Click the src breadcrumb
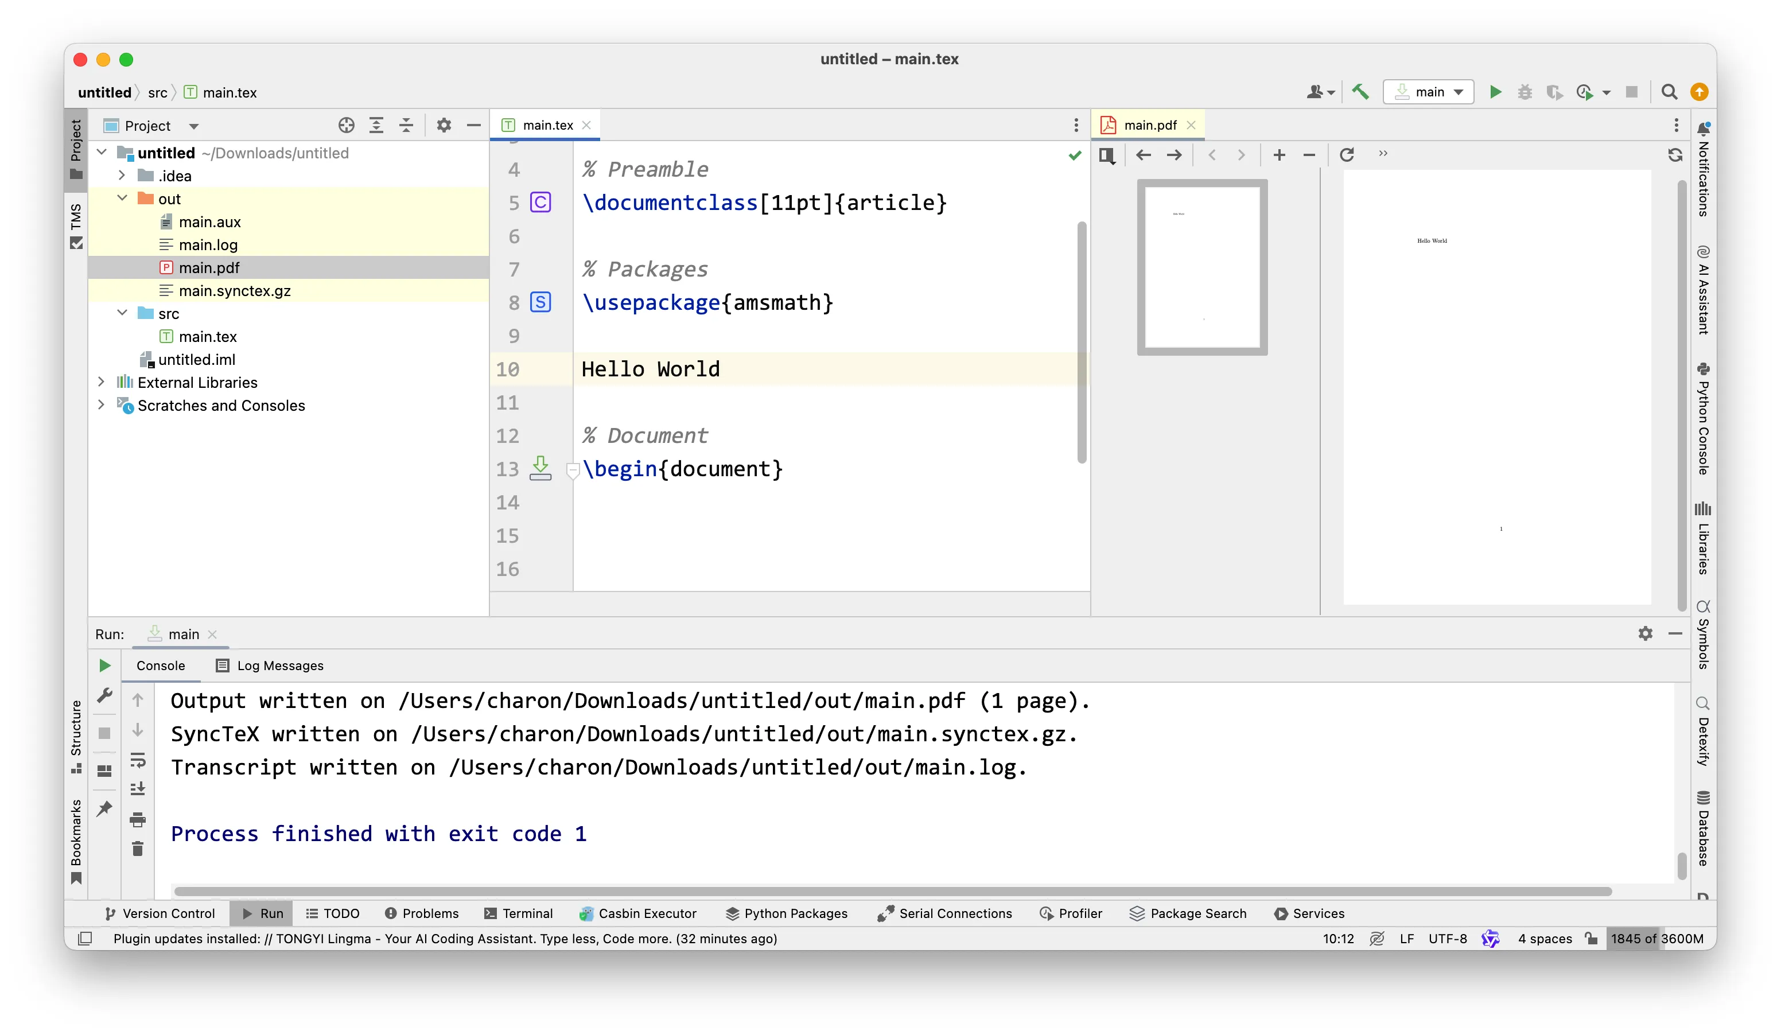 coord(158,92)
